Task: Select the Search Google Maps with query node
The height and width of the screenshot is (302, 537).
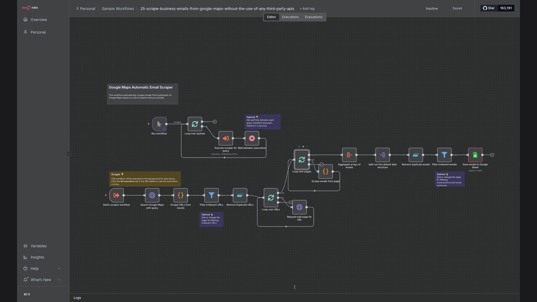Action: point(152,195)
